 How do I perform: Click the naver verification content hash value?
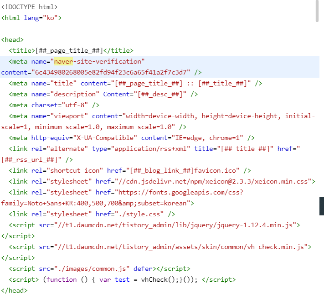(111, 73)
